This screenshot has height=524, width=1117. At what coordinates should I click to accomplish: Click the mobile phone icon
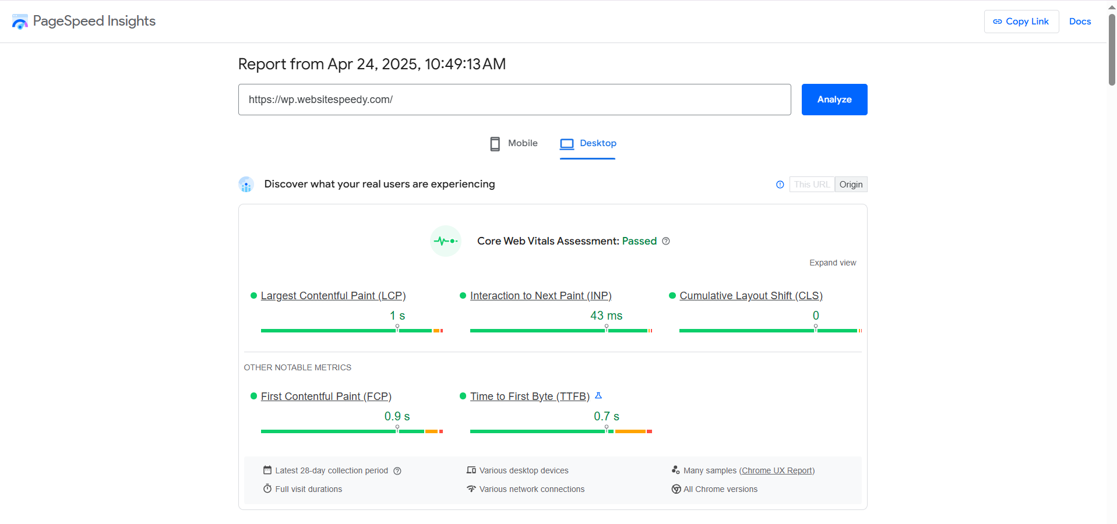(495, 144)
